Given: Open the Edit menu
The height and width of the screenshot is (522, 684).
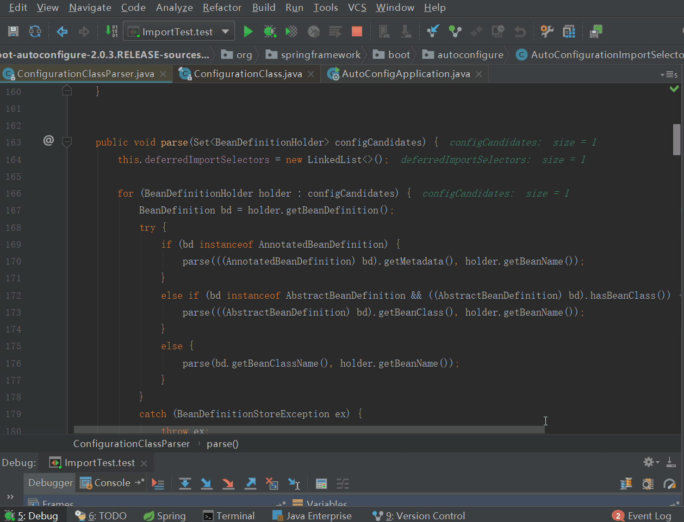Looking at the screenshot, I should (18, 8).
